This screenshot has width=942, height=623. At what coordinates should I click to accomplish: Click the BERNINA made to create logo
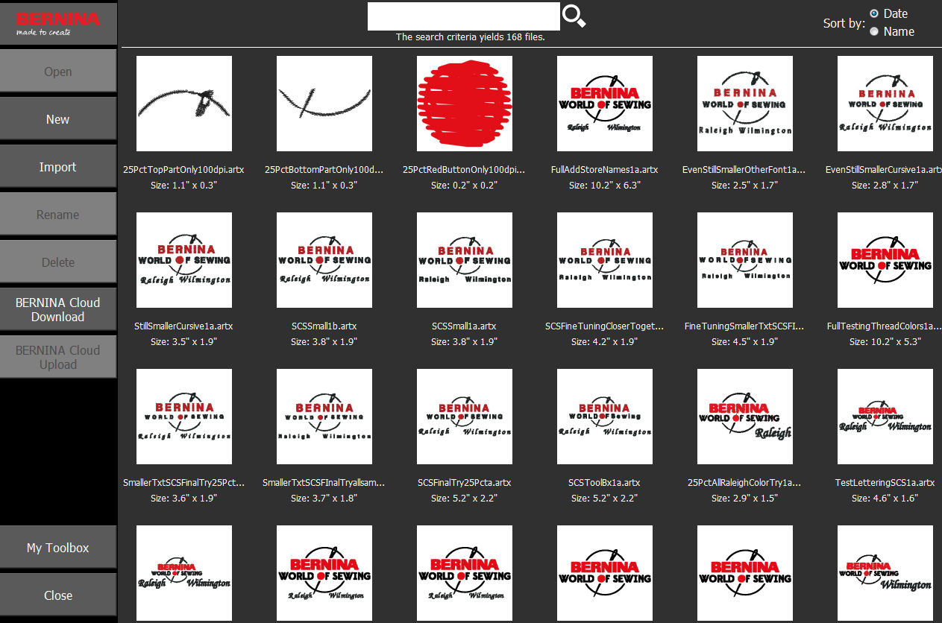[58, 23]
